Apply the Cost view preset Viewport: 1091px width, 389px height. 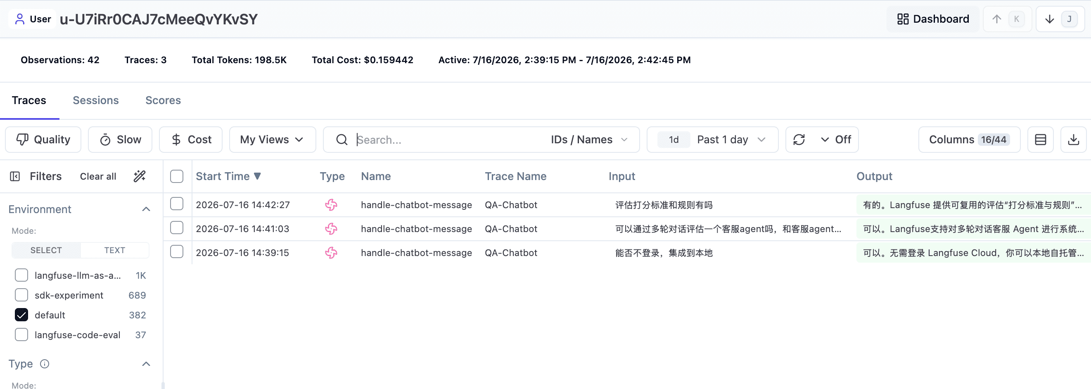(191, 140)
